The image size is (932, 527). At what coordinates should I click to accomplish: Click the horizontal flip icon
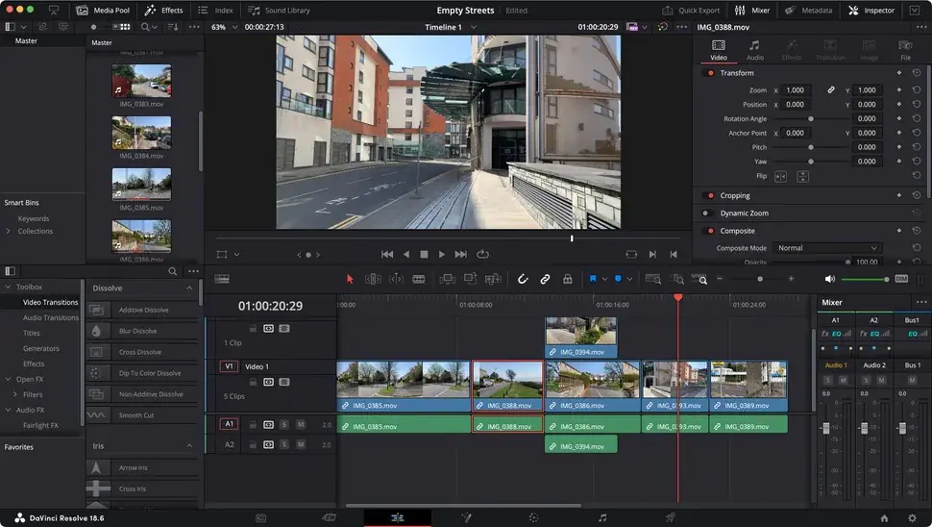click(780, 177)
